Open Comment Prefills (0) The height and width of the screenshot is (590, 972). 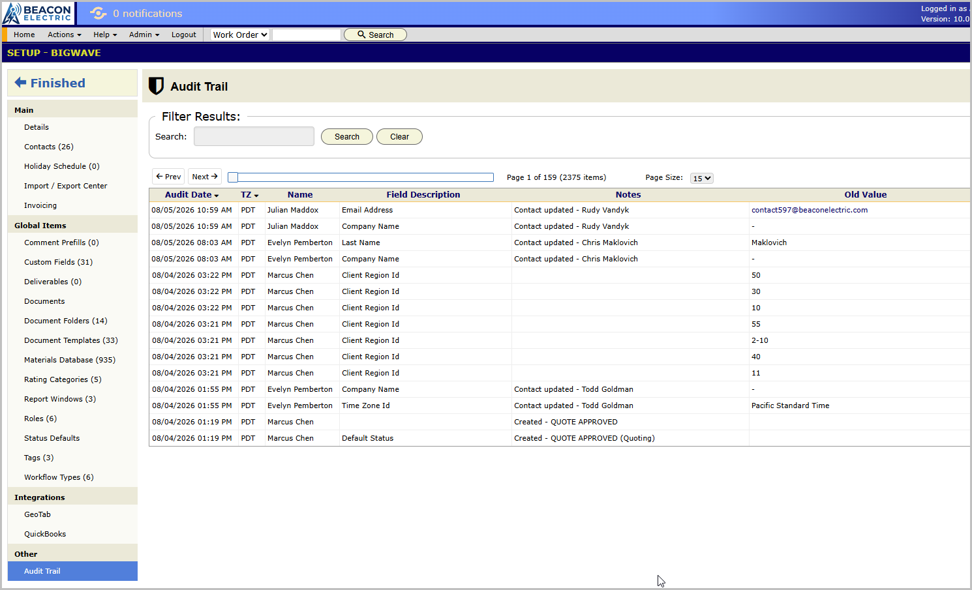click(x=61, y=243)
